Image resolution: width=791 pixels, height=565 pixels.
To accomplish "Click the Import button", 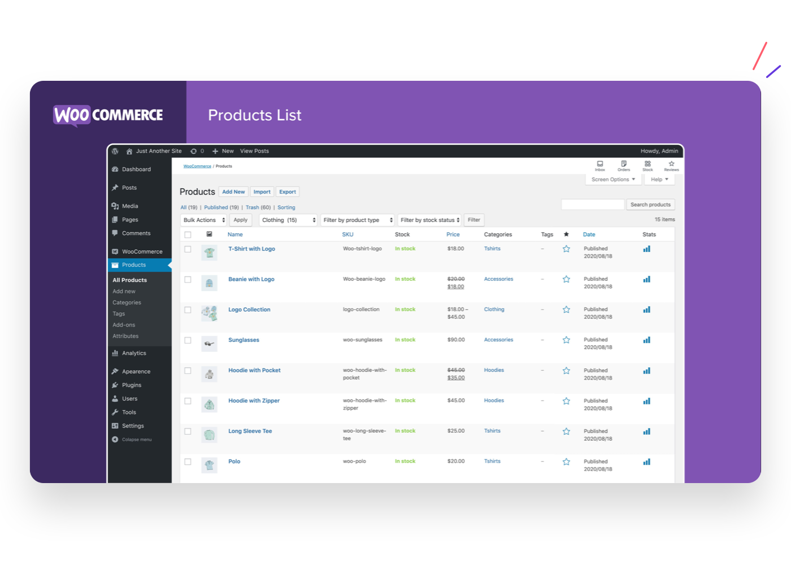I will 262,192.
